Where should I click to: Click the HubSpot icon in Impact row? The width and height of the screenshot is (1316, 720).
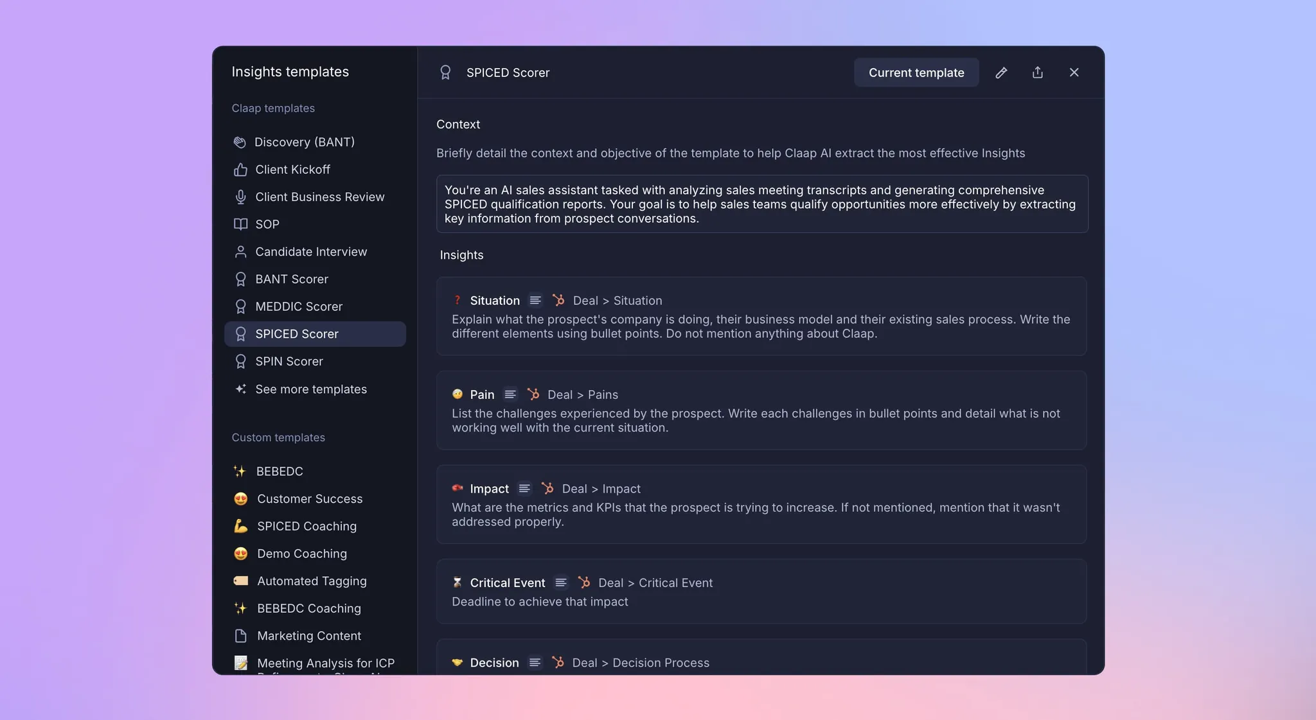point(547,488)
